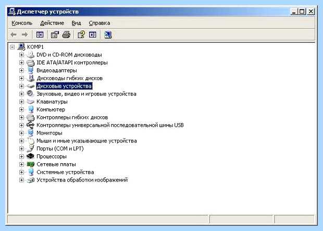This screenshot has height=231, width=323.
Task: Click the Устройства обработки изображений icon
Action: [x=31, y=180]
